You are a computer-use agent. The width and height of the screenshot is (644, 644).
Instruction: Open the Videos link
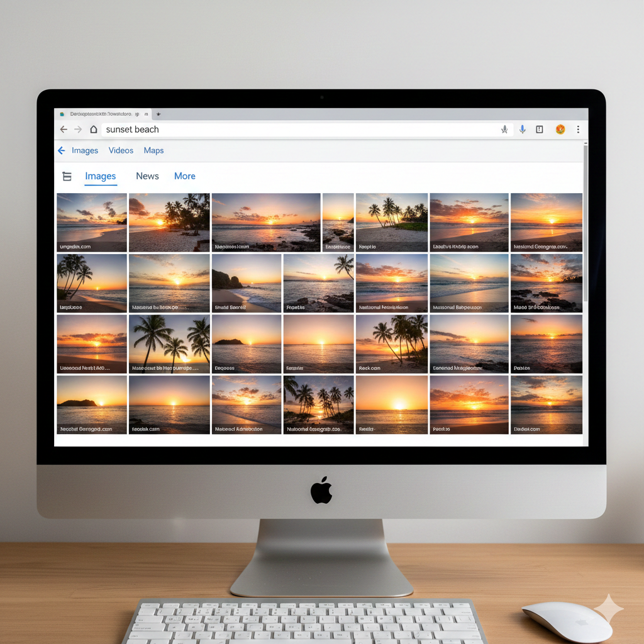[121, 151]
